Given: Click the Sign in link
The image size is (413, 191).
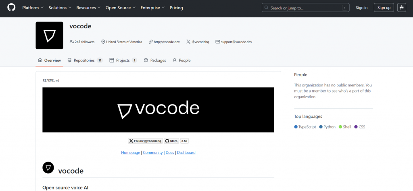Looking at the screenshot, I should tap(361, 8).
